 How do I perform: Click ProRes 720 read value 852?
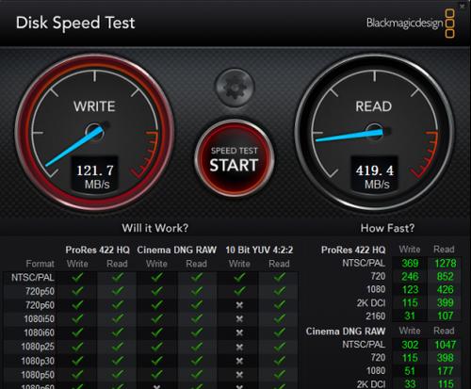coord(446,276)
